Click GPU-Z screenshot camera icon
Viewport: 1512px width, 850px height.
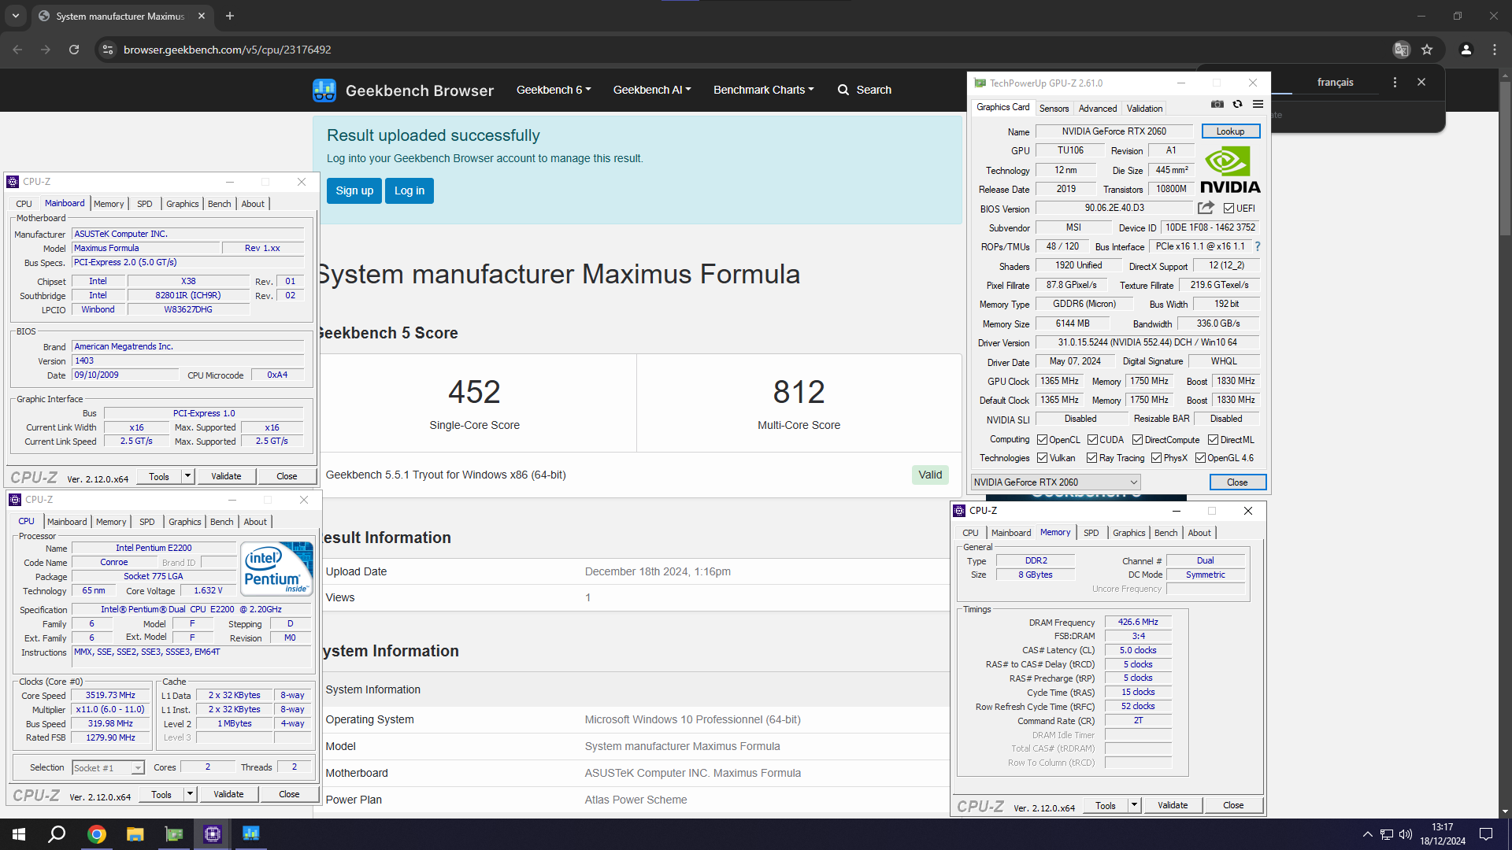coord(1217,104)
